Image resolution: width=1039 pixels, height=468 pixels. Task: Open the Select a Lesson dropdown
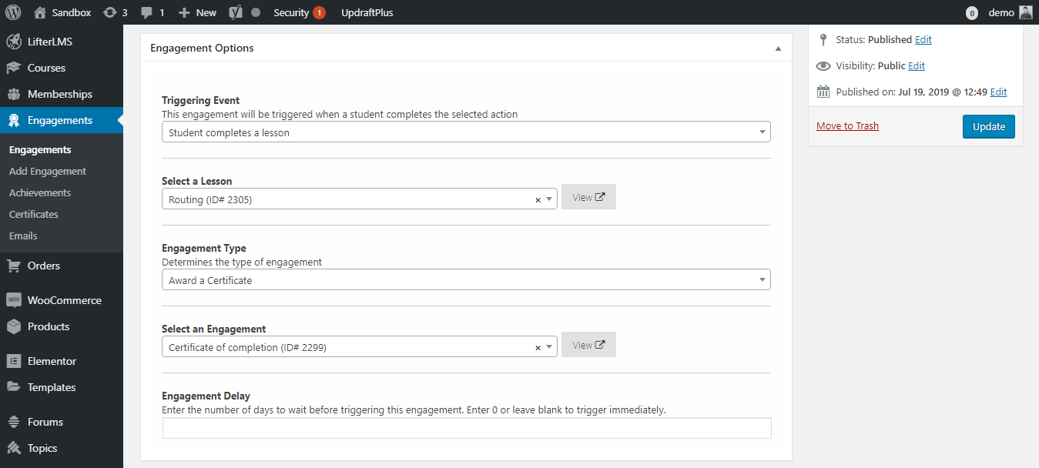[x=360, y=199]
